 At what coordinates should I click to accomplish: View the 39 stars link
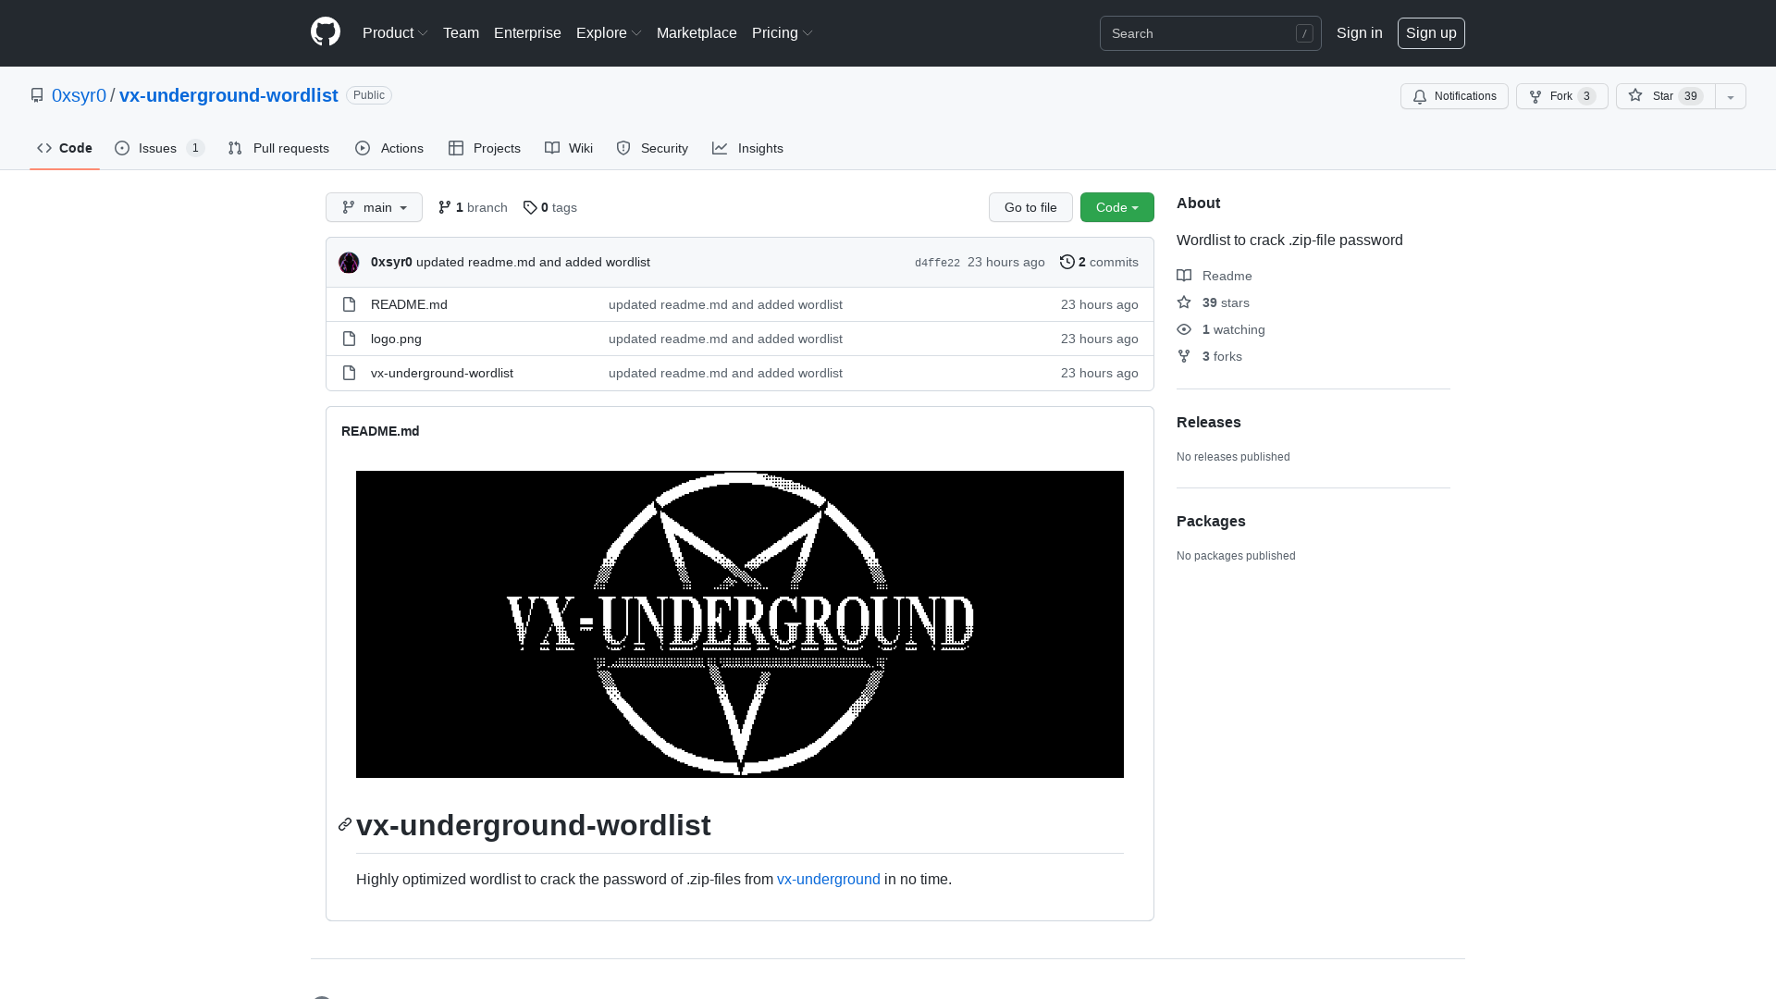1214,302
